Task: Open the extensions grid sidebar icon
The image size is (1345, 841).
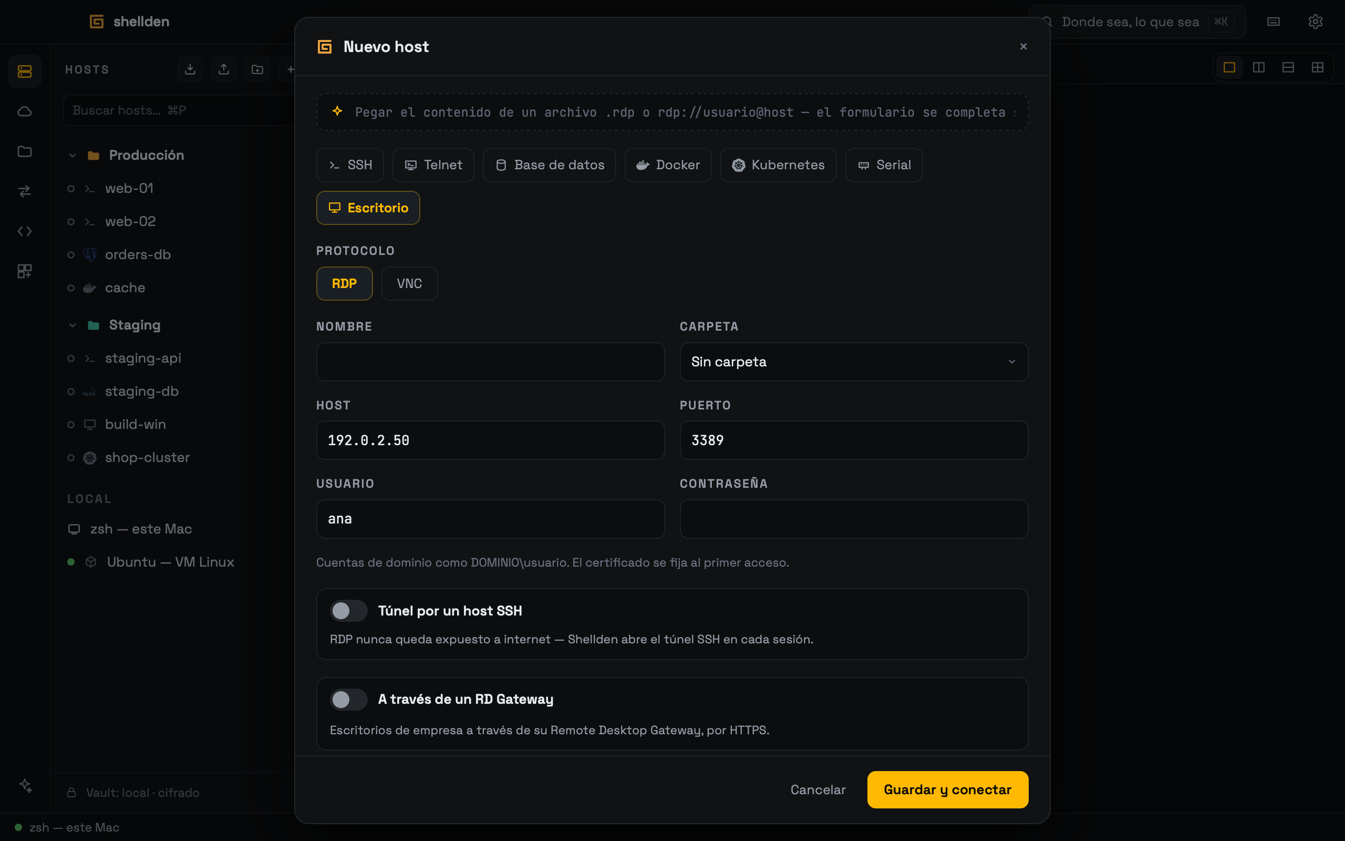Action: pyautogui.click(x=25, y=271)
